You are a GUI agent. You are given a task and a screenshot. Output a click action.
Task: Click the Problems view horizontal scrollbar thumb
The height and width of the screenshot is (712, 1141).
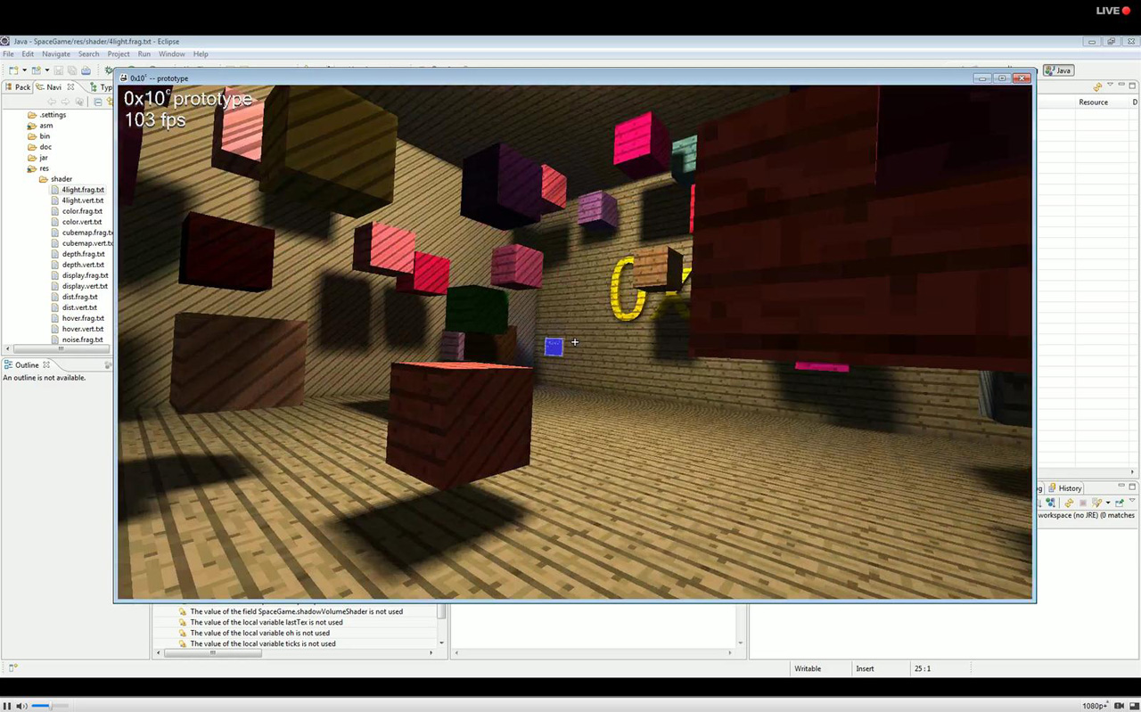(213, 653)
